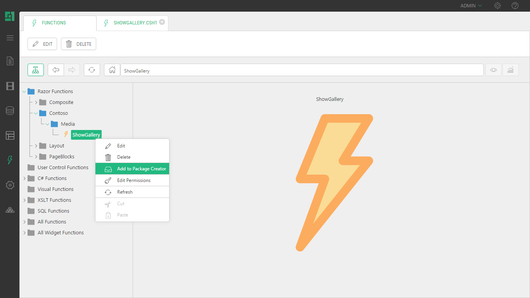Click the ShowGallery address path field

point(301,71)
